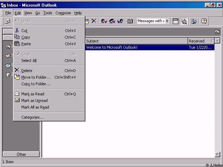Click the New Mail Message toolbar icon

7,21
